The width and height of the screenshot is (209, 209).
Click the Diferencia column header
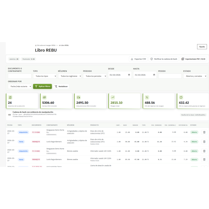pos(183,125)
